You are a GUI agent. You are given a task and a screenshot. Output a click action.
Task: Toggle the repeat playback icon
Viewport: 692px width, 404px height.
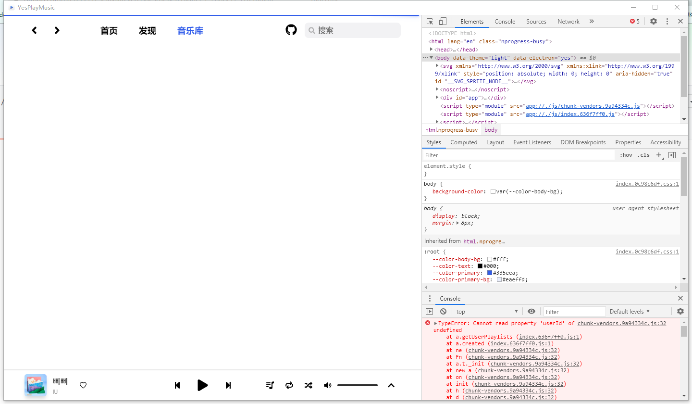coord(289,385)
